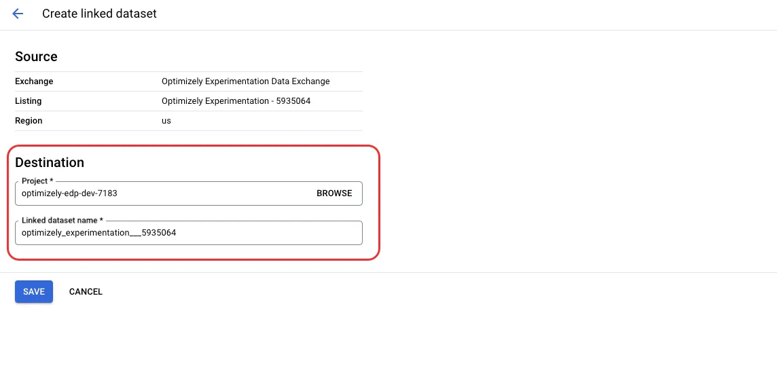Select the Region value 'us'
Viewport: 777px width, 389px height.
click(166, 121)
